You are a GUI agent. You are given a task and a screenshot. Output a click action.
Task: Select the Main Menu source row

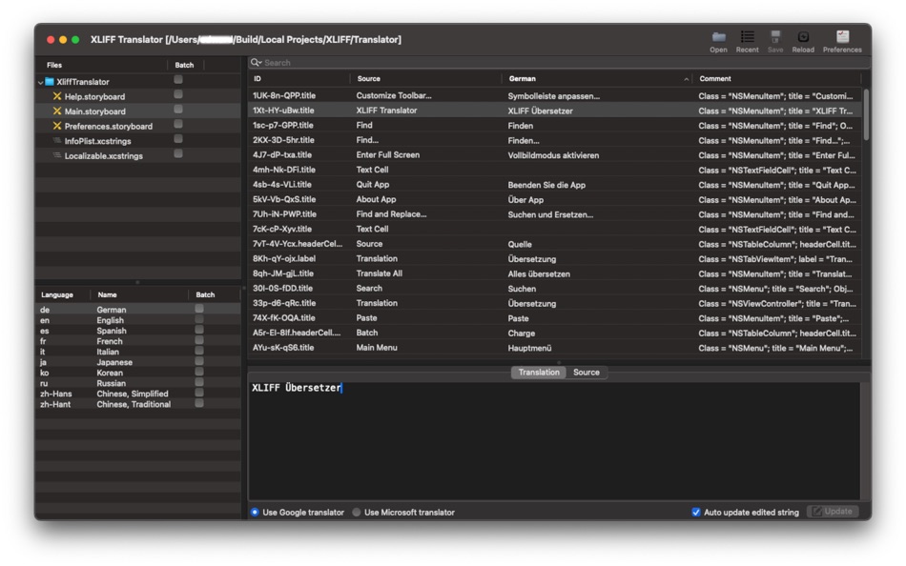(555, 348)
